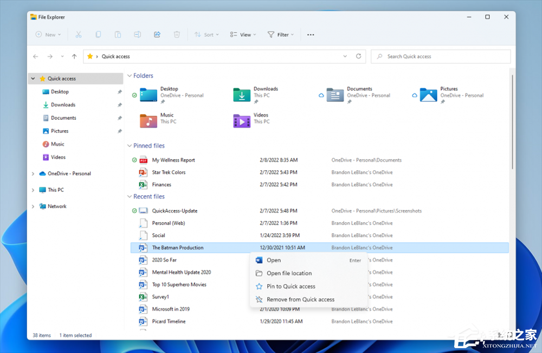Unpin Desktop using its sidebar pin icon
This screenshot has width=542, height=353.
click(x=120, y=92)
